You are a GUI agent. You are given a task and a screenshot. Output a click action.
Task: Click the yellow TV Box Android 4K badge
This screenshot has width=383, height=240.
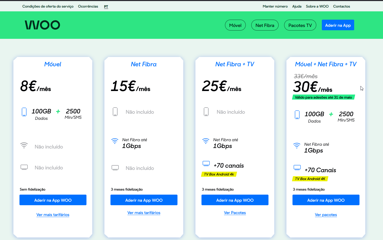tap(310, 179)
